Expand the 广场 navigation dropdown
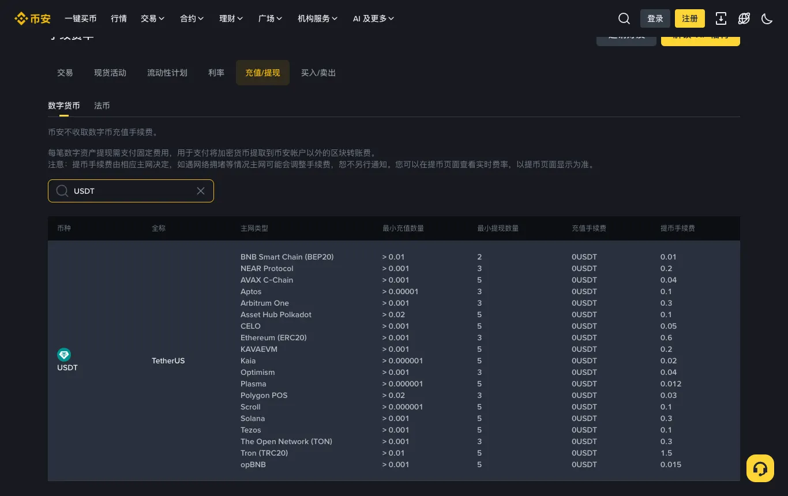 (x=270, y=18)
